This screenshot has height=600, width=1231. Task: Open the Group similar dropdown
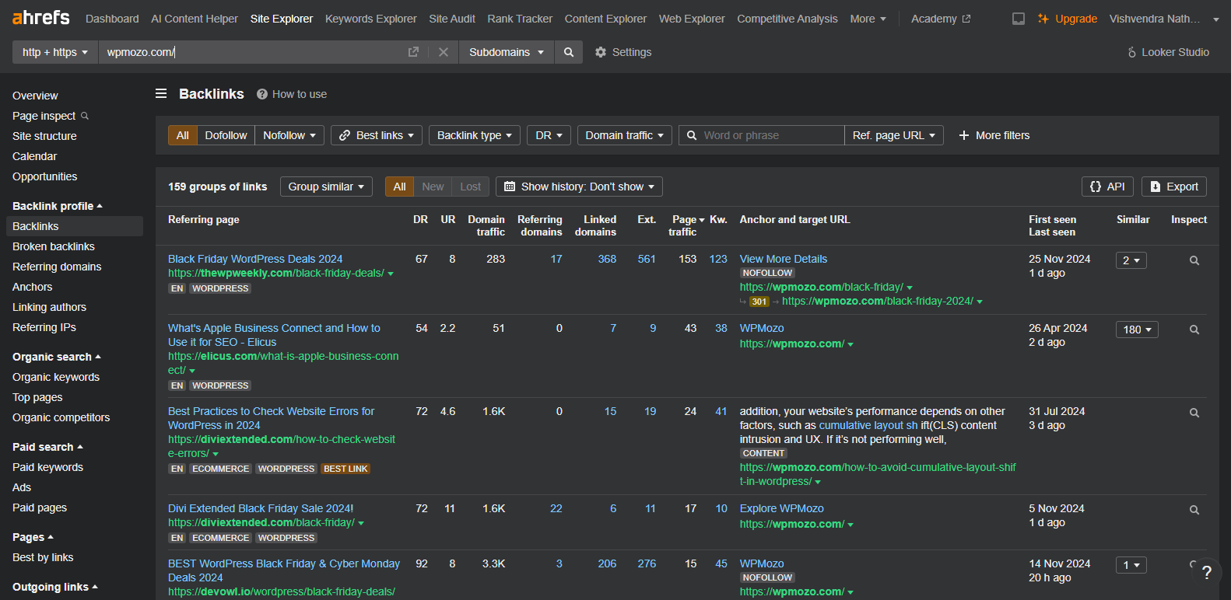pos(326,187)
